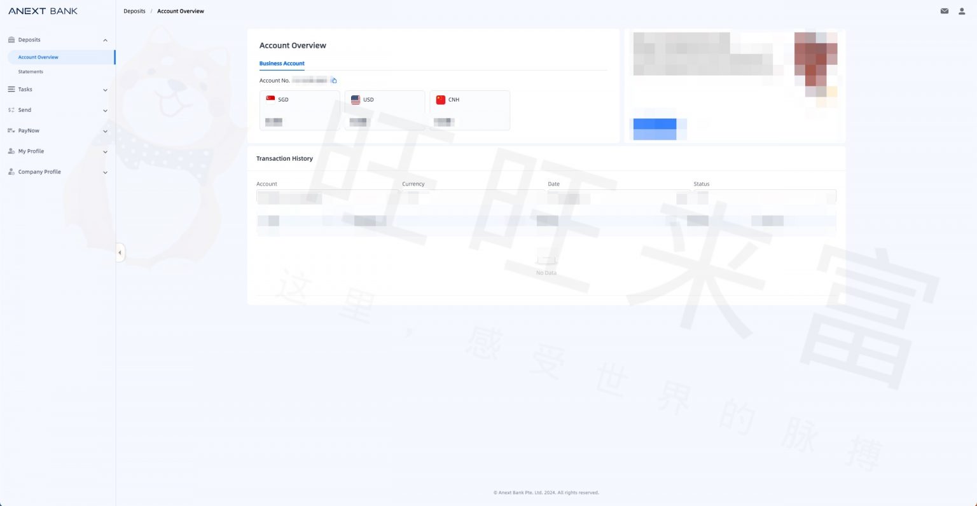Click the ANEXT BANK logo
This screenshot has height=506, width=977.
click(x=43, y=11)
